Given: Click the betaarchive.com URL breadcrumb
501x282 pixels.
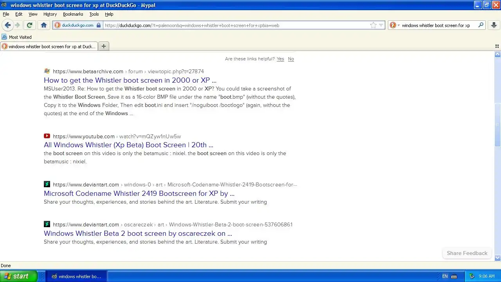Looking at the screenshot, I should pyautogui.click(x=128, y=71).
